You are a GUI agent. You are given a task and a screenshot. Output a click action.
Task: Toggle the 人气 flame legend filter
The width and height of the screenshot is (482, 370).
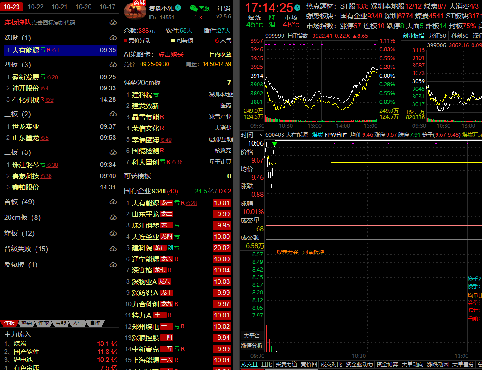pos(217,40)
